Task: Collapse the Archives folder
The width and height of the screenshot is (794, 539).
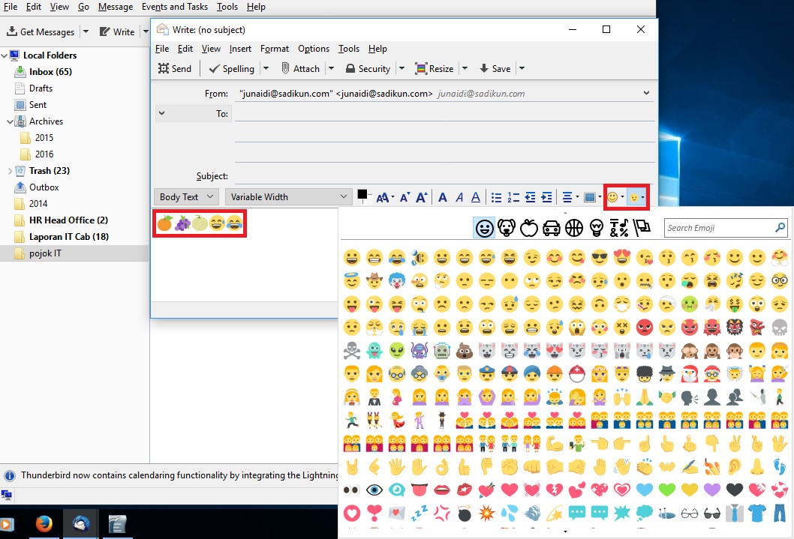Action: pos(10,121)
